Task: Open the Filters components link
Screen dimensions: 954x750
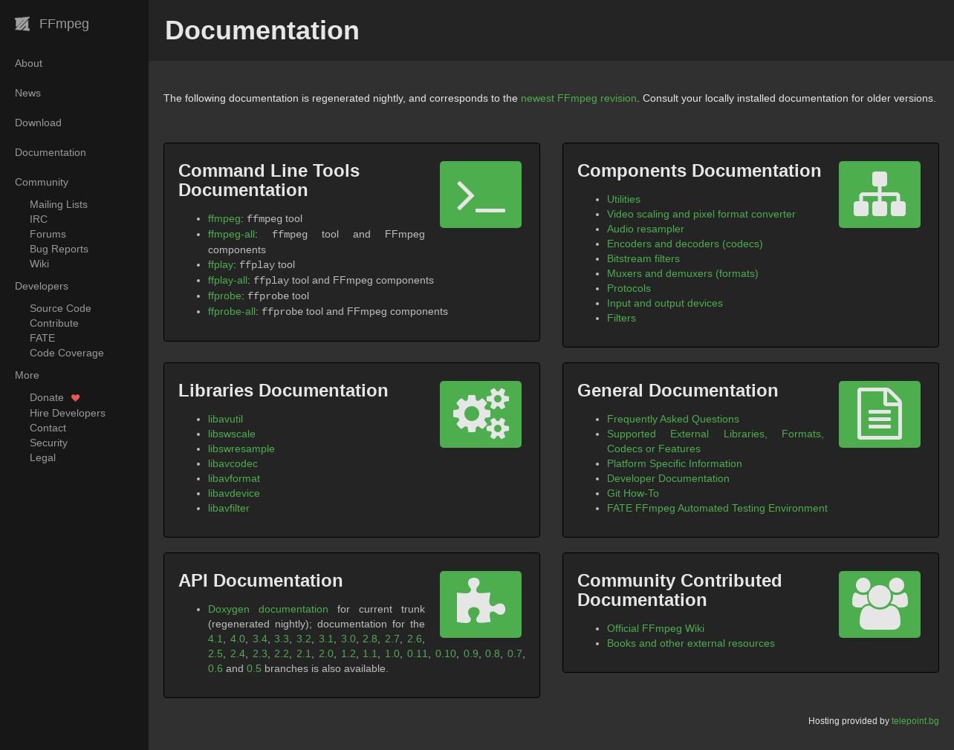Action: coord(621,318)
